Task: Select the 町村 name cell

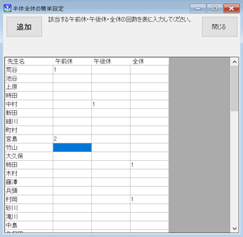Action: tap(29, 131)
